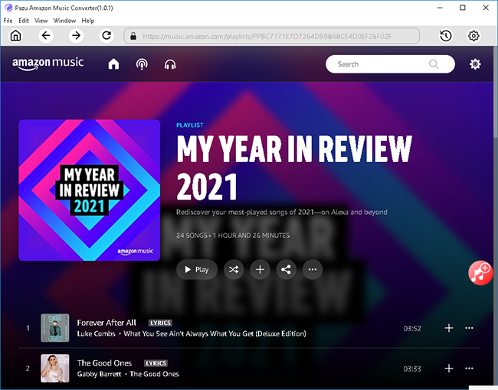Screen dimensions: 498x390
Task: Open Pazu converter settings gear in toolbar
Action: click(x=473, y=36)
